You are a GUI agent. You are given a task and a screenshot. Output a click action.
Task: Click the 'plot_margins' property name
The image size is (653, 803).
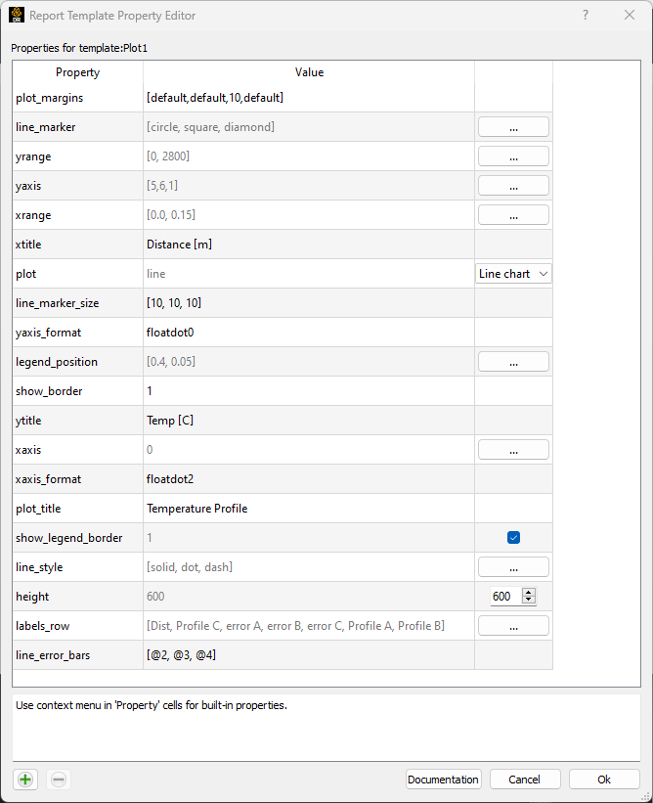coord(49,98)
